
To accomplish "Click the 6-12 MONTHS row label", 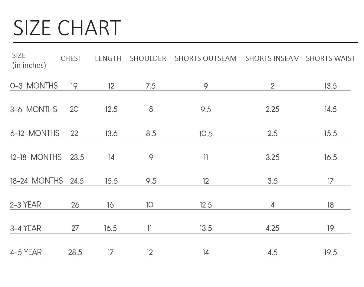I will pyautogui.click(x=35, y=133).
